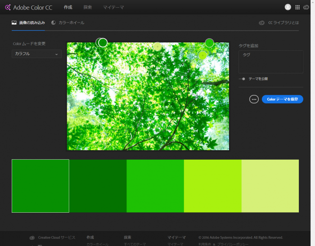Click the Adobe Color CC logo icon

[8, 7]
